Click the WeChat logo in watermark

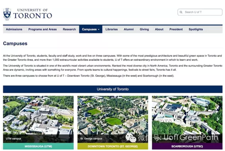[x=131, y=138]
